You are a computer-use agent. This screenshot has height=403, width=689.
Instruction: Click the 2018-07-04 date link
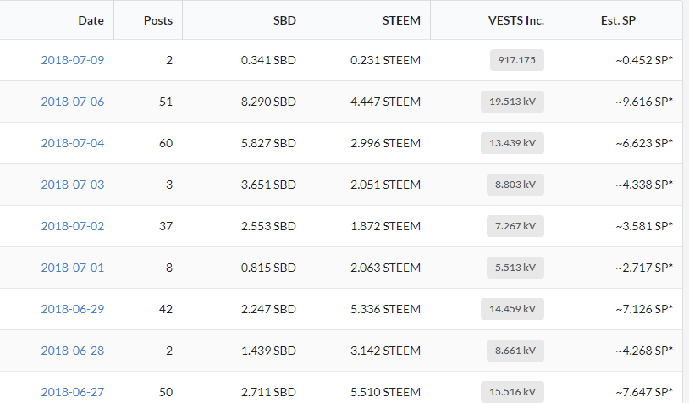73,143
